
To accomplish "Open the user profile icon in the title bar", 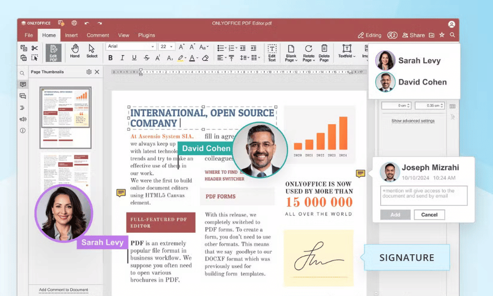I will [451, 24].
